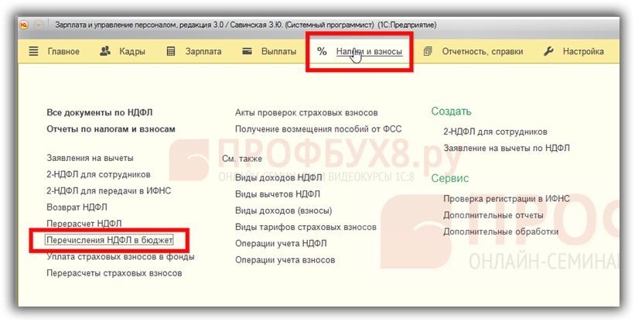635x322 pixels.
Task: Open Уплата страховых взносов в фонды
Action: pyautogui.click(x=121, y=257)
